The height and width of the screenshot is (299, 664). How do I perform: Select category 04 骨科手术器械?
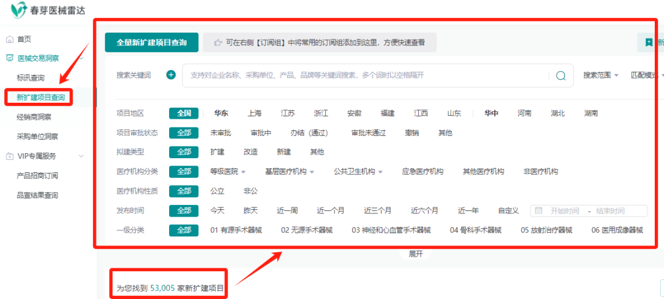[x=475, y=230]
